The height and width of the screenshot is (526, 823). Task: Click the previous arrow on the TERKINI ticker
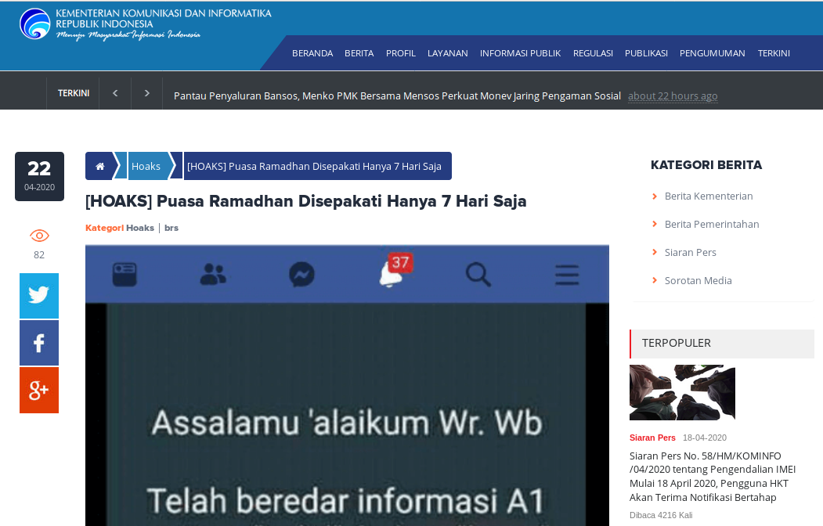(x=114, y=92)
